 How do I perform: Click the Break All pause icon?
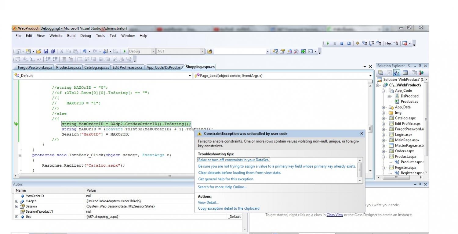[x=335, y=43]
